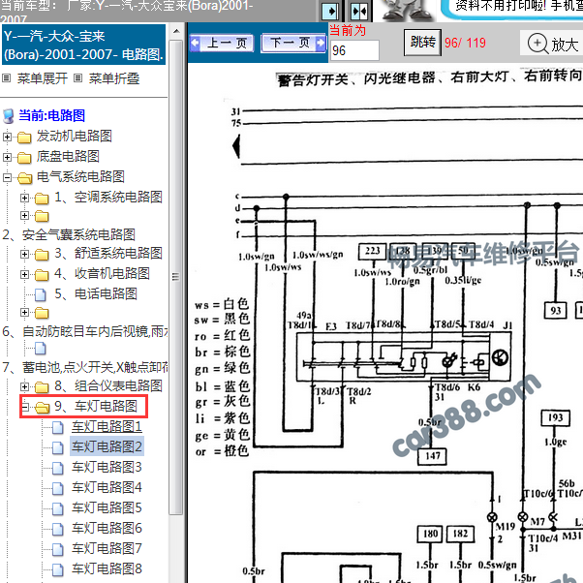
Task: Open 车灯电路图7 item
Action: pos(107,548)
